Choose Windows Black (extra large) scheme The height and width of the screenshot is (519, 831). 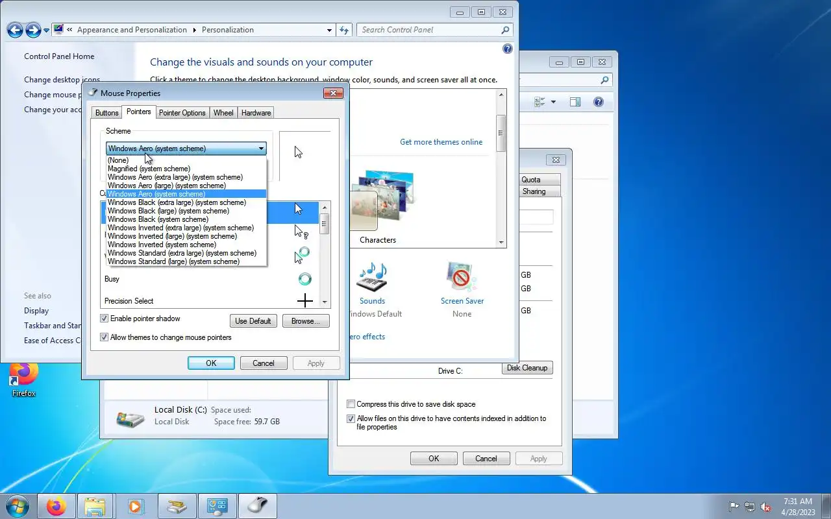click(x=186, y=202)
